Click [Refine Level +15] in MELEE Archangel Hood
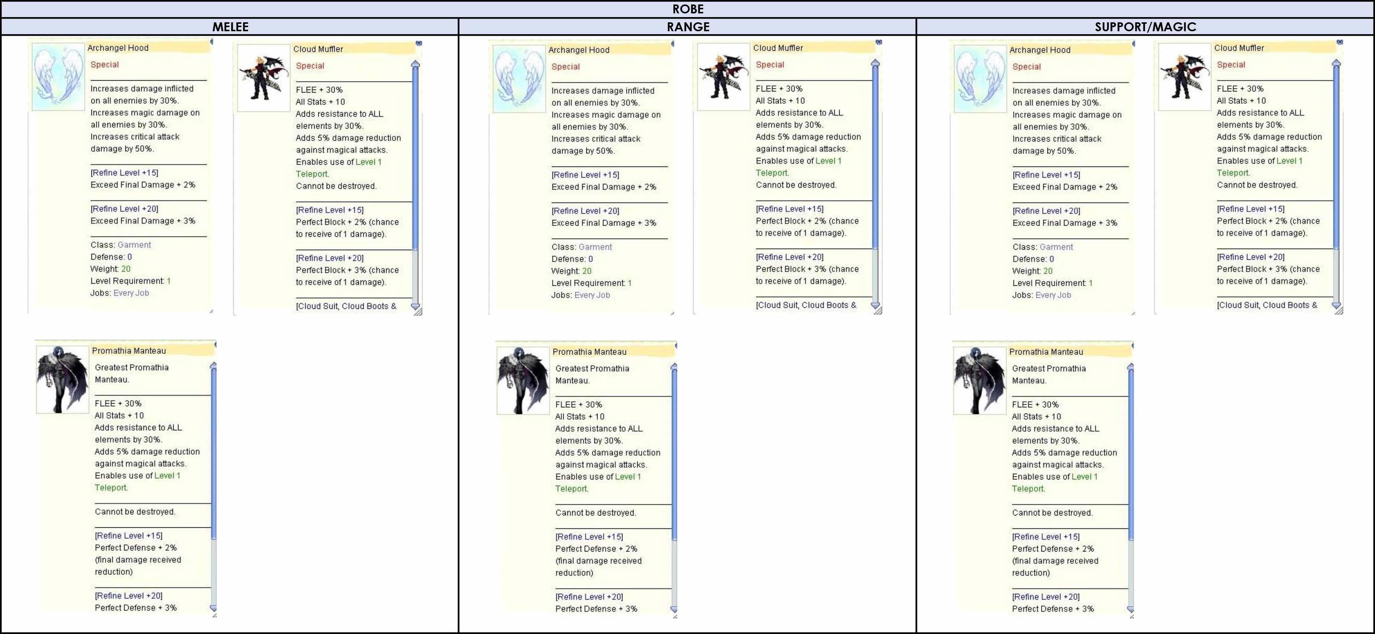The width and height of the screenshot is (1375, 634). pyautogui.click(x=124, y=173)
